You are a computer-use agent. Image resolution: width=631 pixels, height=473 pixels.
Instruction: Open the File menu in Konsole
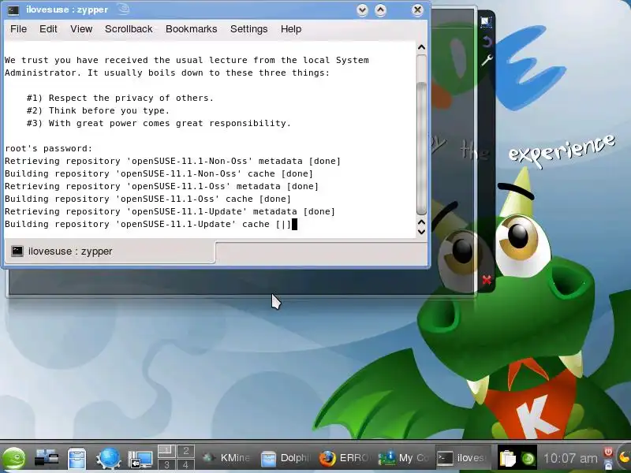tap(18, 29)
